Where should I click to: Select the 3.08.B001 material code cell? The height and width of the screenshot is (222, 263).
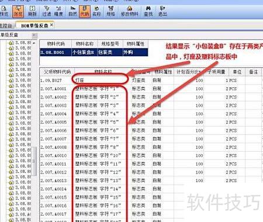[x=56, y=52]
